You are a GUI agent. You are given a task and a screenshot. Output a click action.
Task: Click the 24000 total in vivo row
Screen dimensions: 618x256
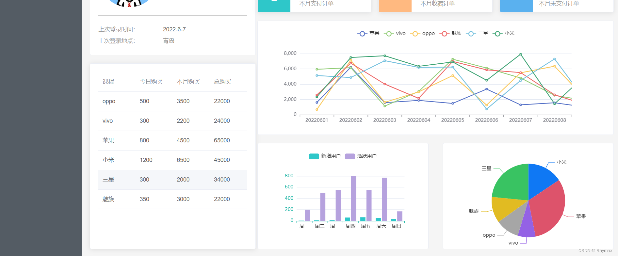point(222,121)
